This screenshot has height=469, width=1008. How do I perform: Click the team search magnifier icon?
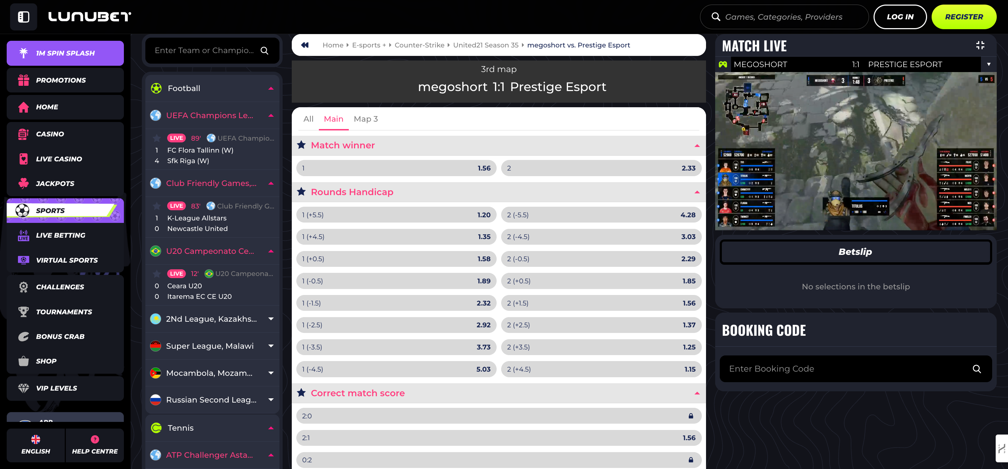[265, 50]
